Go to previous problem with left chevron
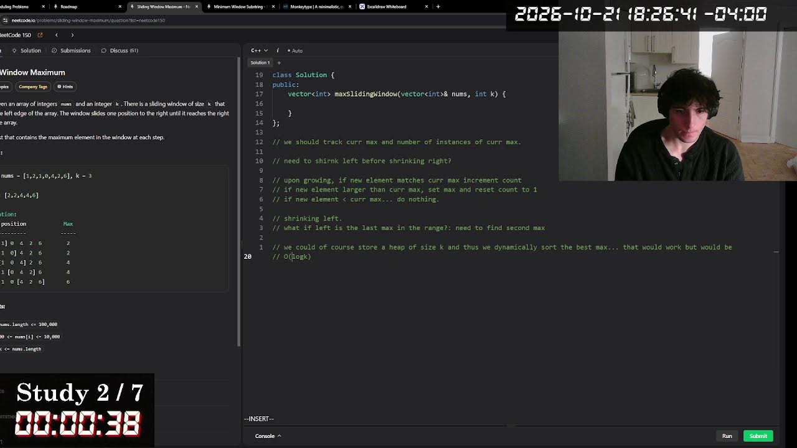The image size is (797, 448). coord(56,35)
